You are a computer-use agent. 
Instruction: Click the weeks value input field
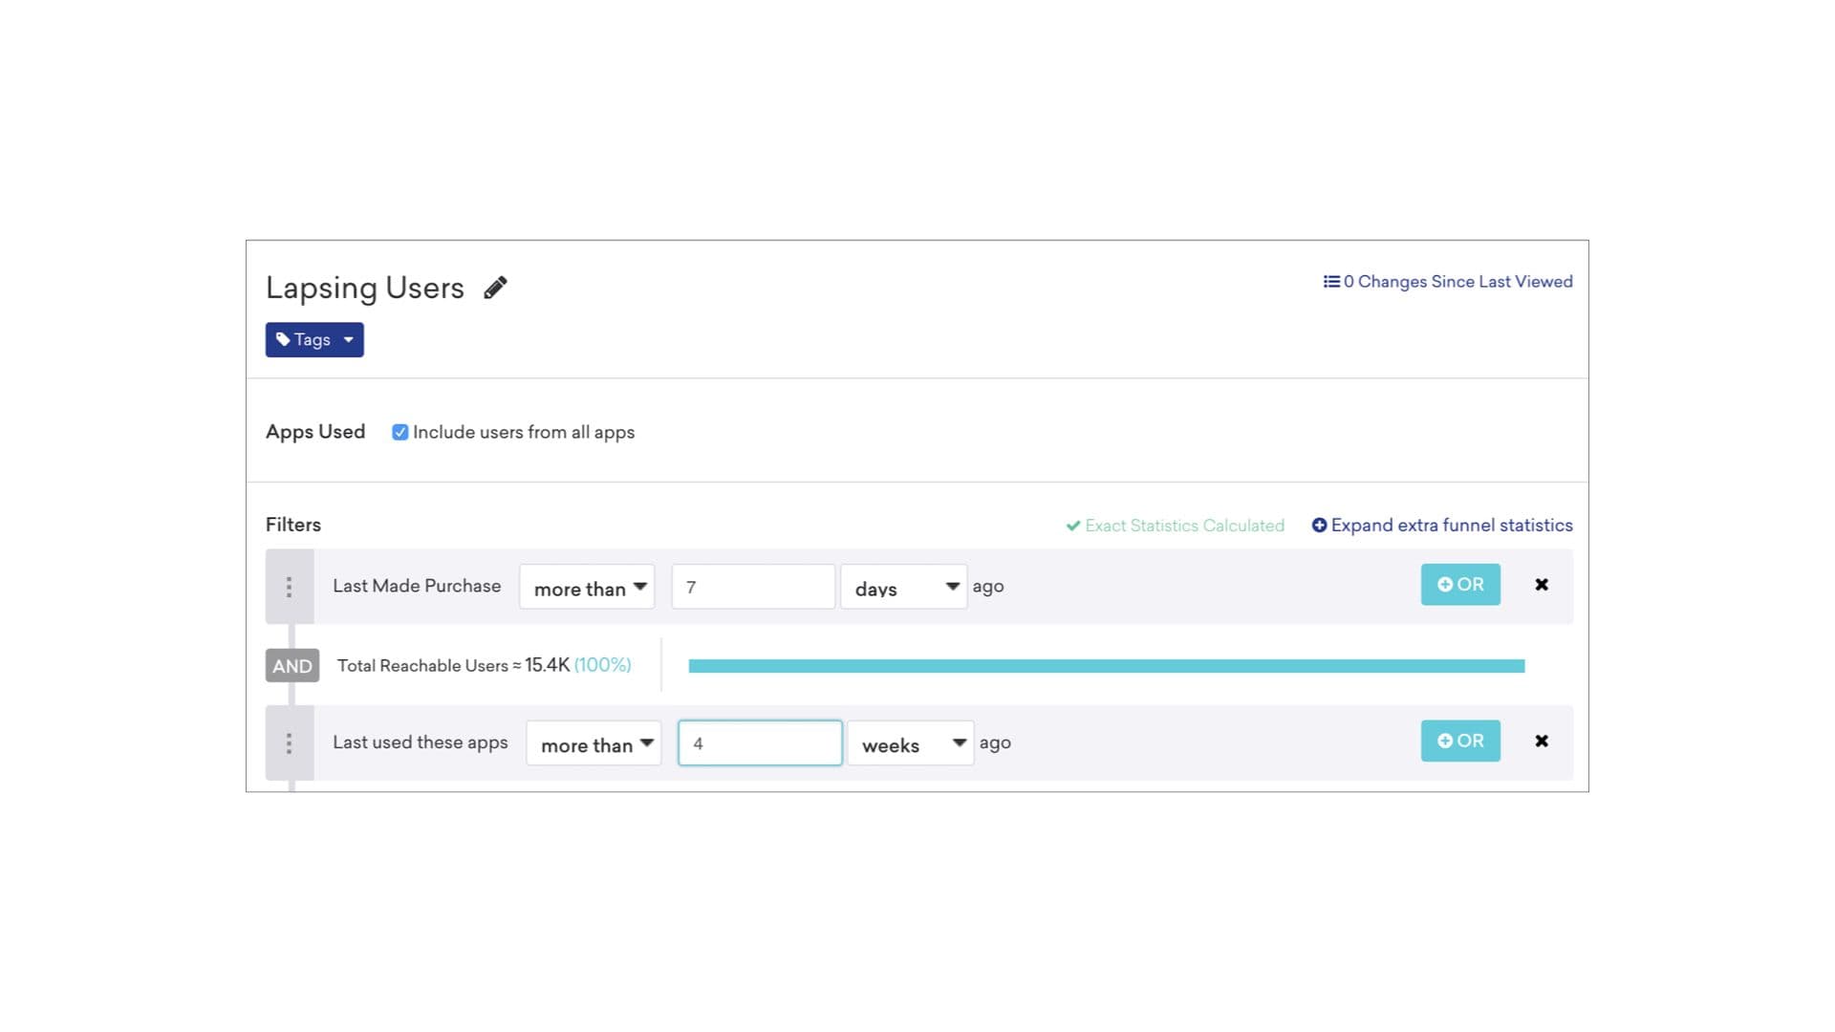click(760, 743)
